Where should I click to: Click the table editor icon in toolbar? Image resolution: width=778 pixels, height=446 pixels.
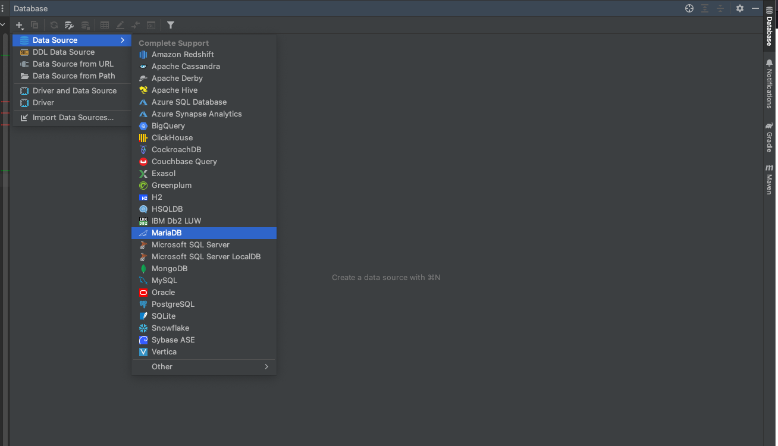coord(105,25)
